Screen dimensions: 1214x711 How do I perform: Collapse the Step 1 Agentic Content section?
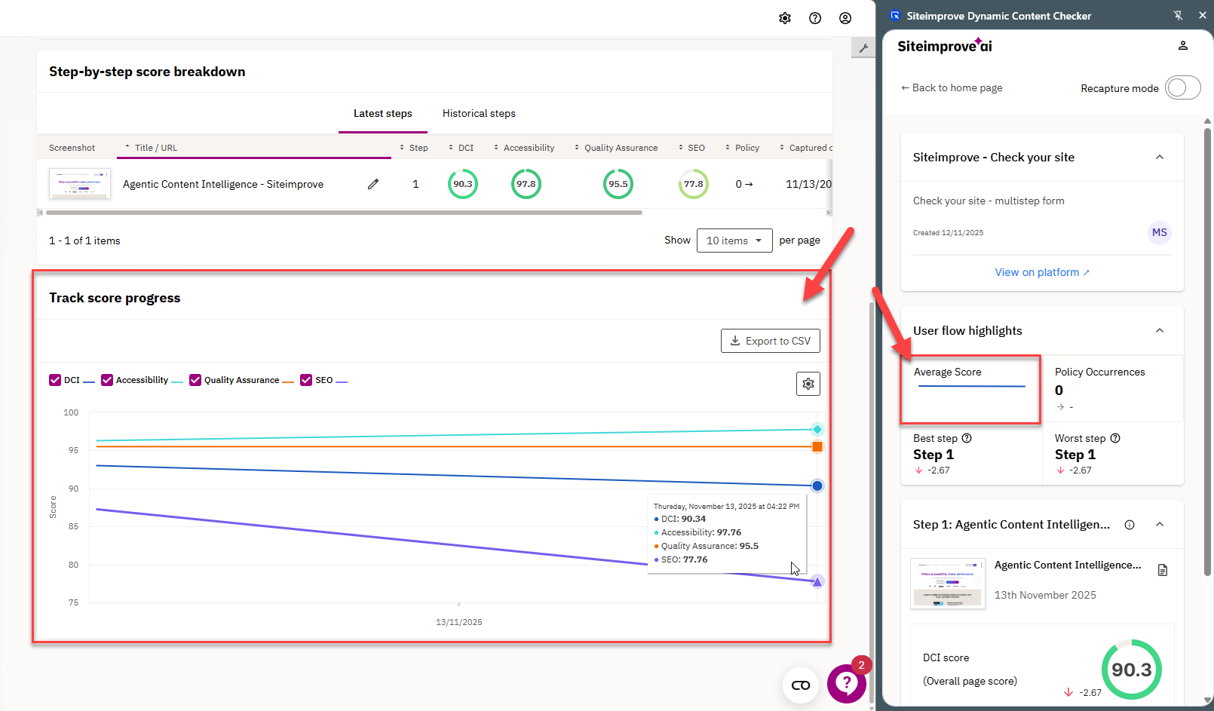[1160, 525]
